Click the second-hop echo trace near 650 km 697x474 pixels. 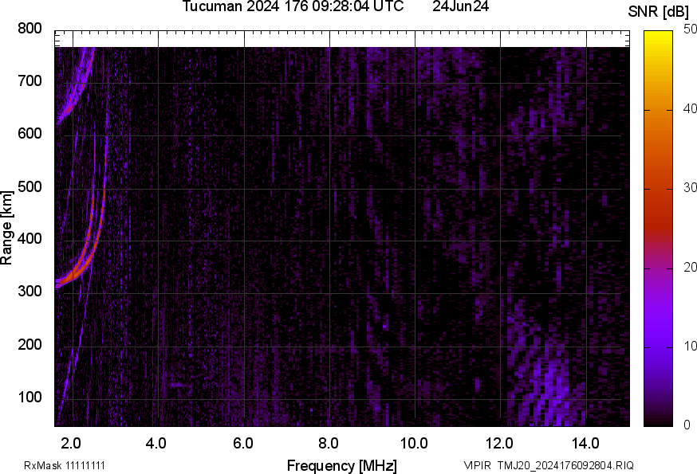(x=71, y=106)
